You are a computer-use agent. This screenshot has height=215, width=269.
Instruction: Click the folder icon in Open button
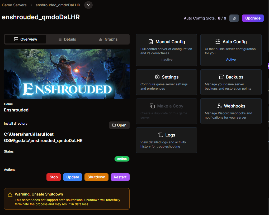pyautogui.click(x=114, y=125)
